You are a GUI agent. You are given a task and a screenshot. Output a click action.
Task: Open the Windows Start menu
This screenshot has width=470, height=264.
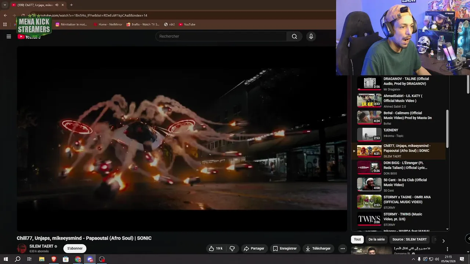click(6, 259)
